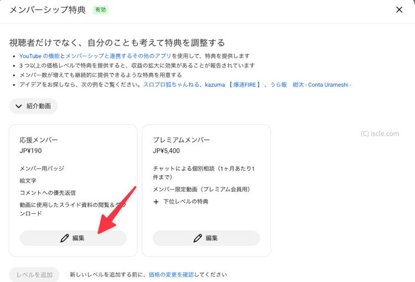Expand 下位レベルの特典 perks list
The image size is (415, 282).
[181, 202]
